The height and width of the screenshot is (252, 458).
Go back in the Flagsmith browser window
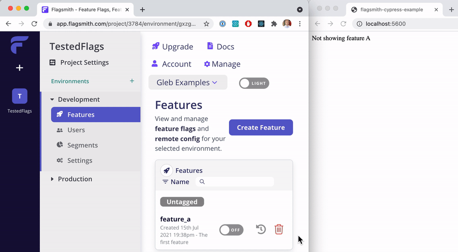tap(8, 24)
